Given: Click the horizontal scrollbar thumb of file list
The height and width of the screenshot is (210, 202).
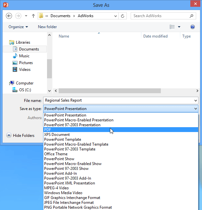Looking at the screenshot, I should tap(110, 91).
